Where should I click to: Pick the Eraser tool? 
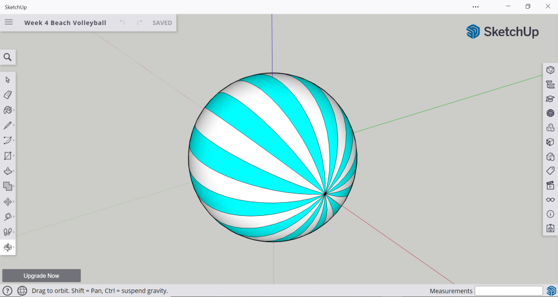[x=8, y=95]
